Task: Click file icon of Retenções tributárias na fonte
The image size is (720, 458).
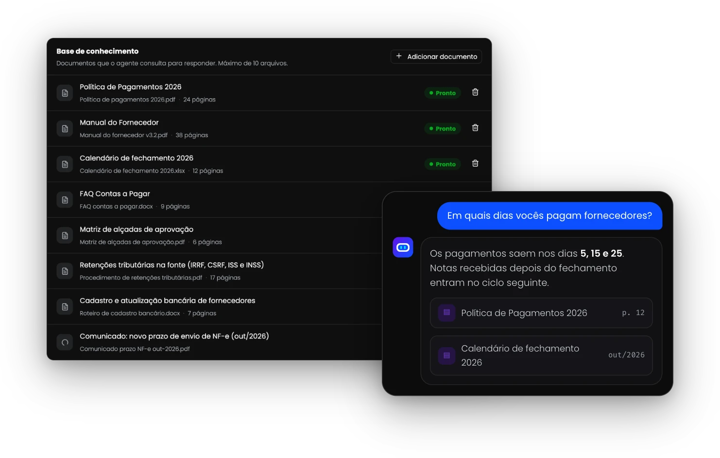Action: point(65,271)
